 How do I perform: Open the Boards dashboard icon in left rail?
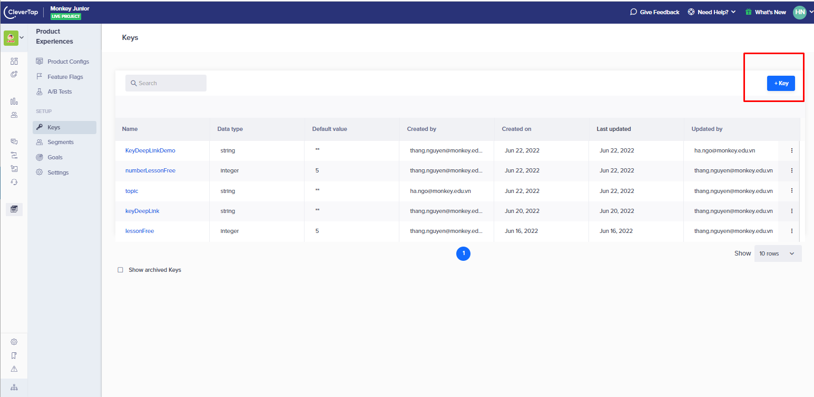14,62
